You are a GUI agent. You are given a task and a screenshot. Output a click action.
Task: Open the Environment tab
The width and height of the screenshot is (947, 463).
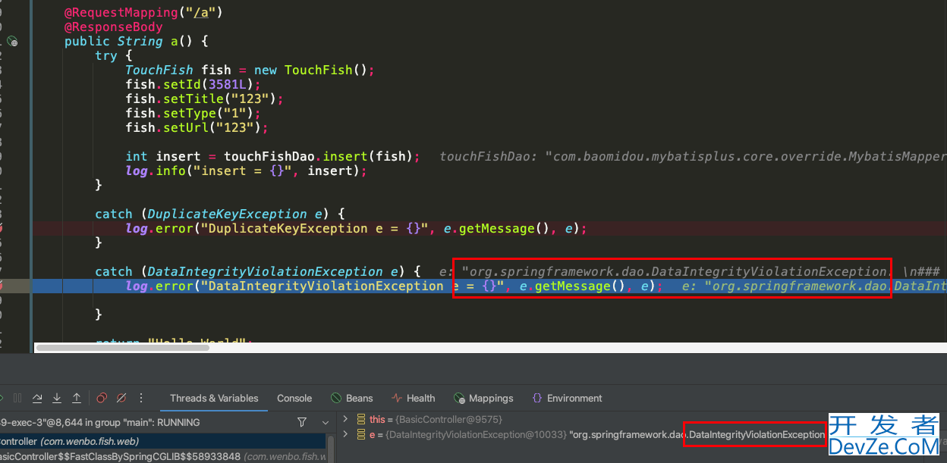pyautogui.click(x=568, y=398)
